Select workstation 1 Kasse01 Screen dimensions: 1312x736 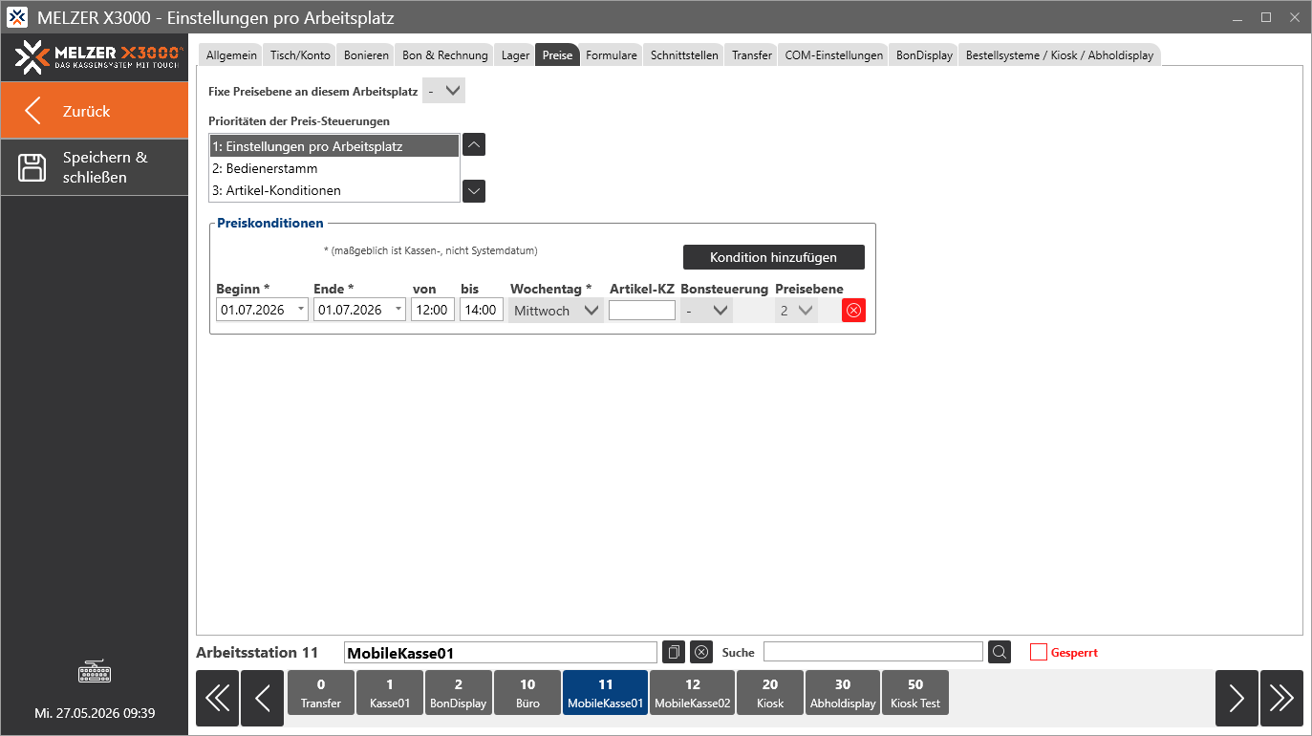point(390,694)
